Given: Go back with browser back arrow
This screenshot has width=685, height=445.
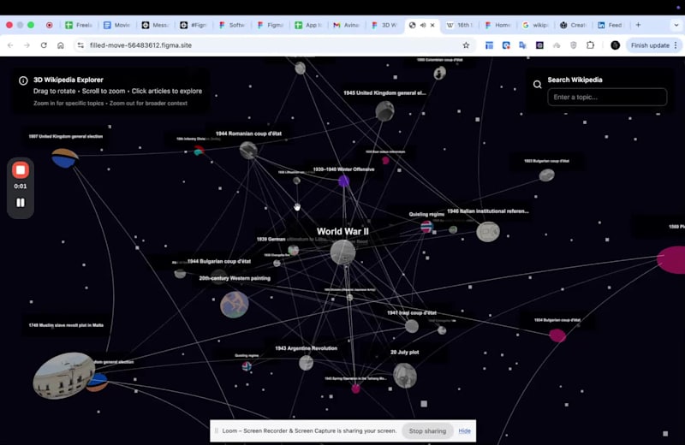Looking at the screenshot, I should [10, 45].
